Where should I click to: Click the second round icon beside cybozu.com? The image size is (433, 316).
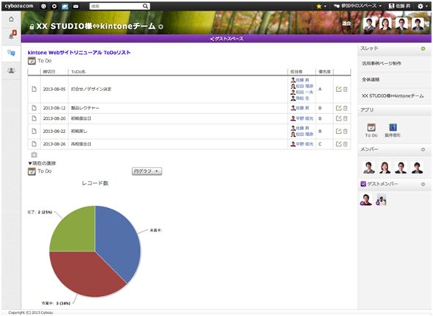pos(54,7)
